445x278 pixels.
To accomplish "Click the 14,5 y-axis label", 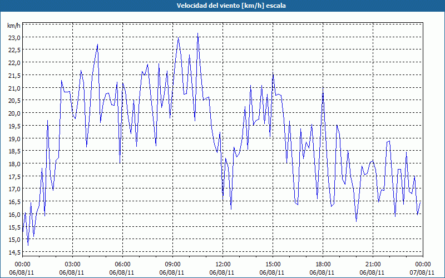I will coord(15,252).
